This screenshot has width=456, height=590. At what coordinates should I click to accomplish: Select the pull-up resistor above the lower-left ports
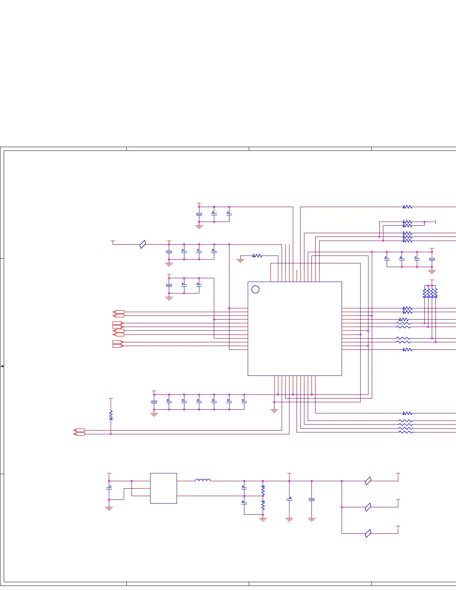point(111,415)
